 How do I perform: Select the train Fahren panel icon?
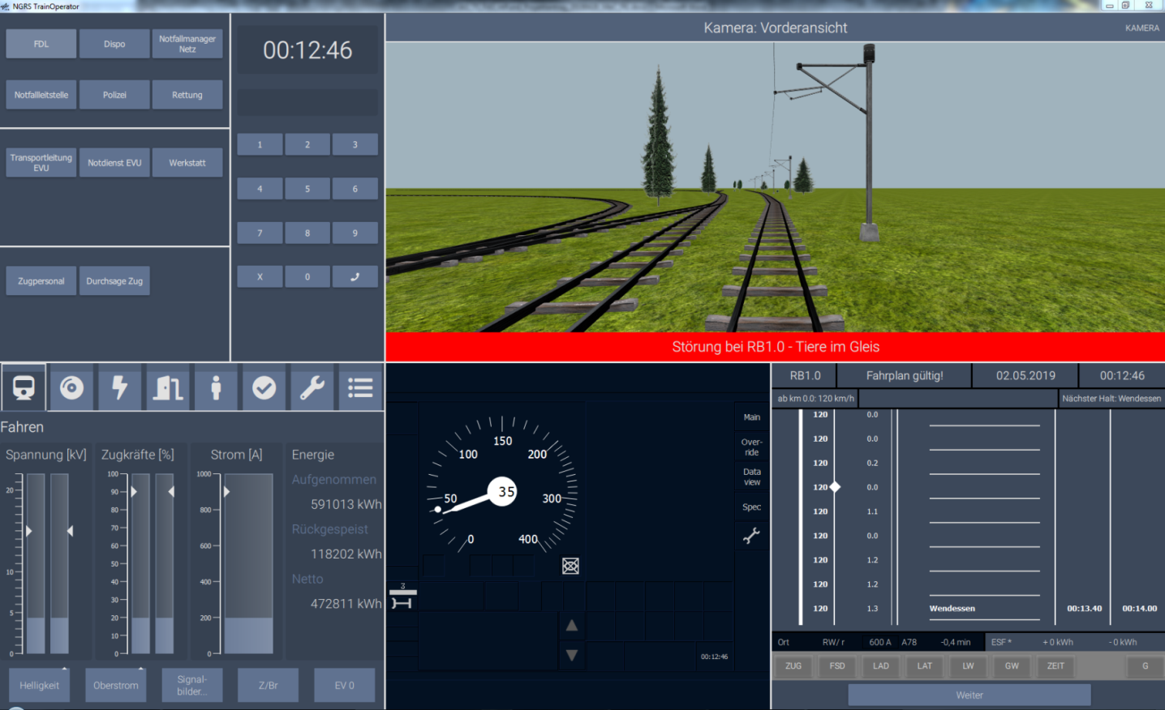[24, 387]
